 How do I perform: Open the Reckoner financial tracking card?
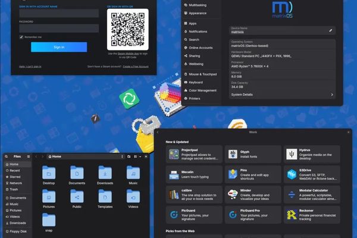coord(312,215)
